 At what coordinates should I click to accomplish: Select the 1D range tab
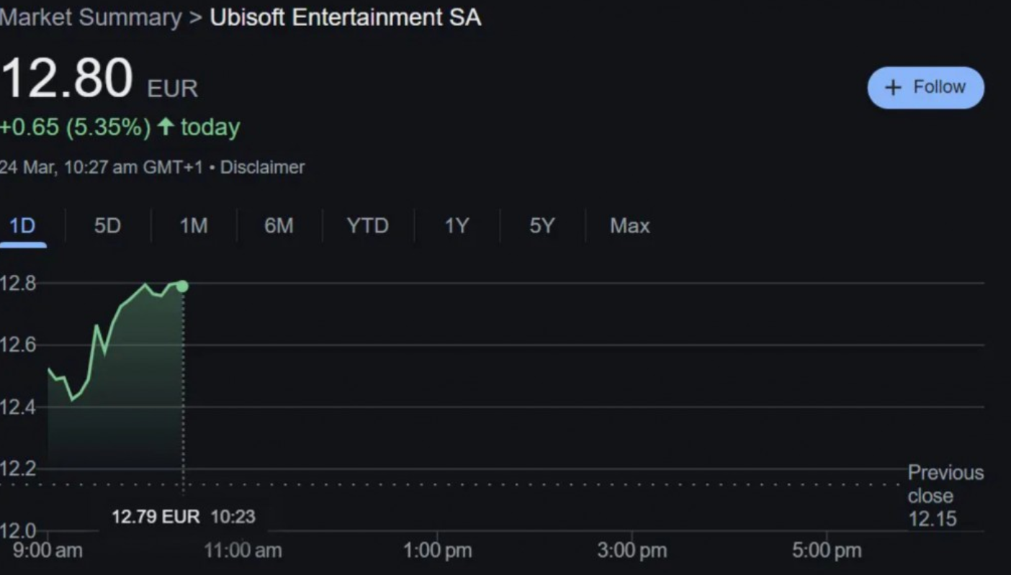pyautogui.click(x=22, y=226)
